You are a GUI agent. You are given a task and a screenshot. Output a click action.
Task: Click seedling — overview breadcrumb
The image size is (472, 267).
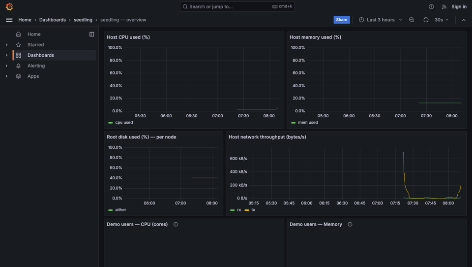tap(123, 20)
